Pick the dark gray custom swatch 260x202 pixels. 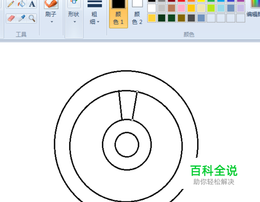pos(191,18)
